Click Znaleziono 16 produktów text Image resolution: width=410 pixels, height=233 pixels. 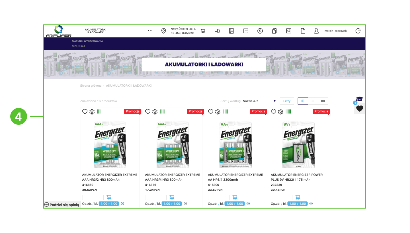click(x=99, y=101)
